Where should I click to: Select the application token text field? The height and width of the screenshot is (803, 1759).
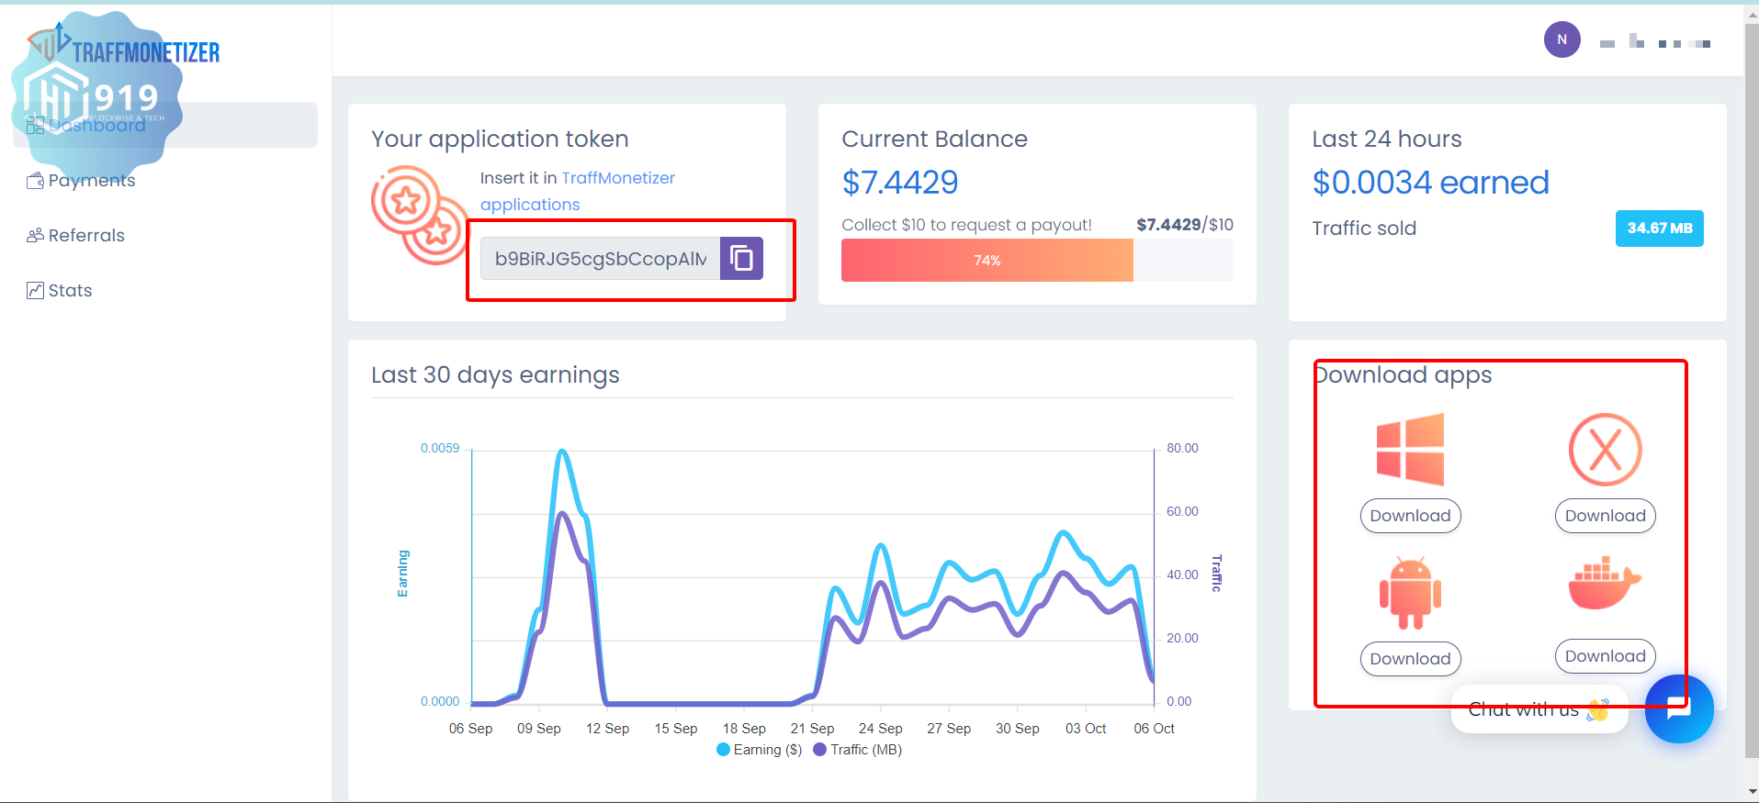601,259
